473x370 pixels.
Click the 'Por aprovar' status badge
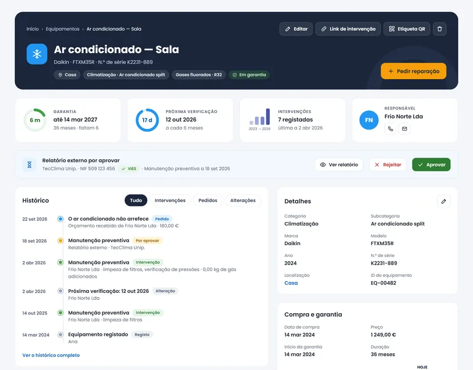pyautogui.click(x=147, y=241)
